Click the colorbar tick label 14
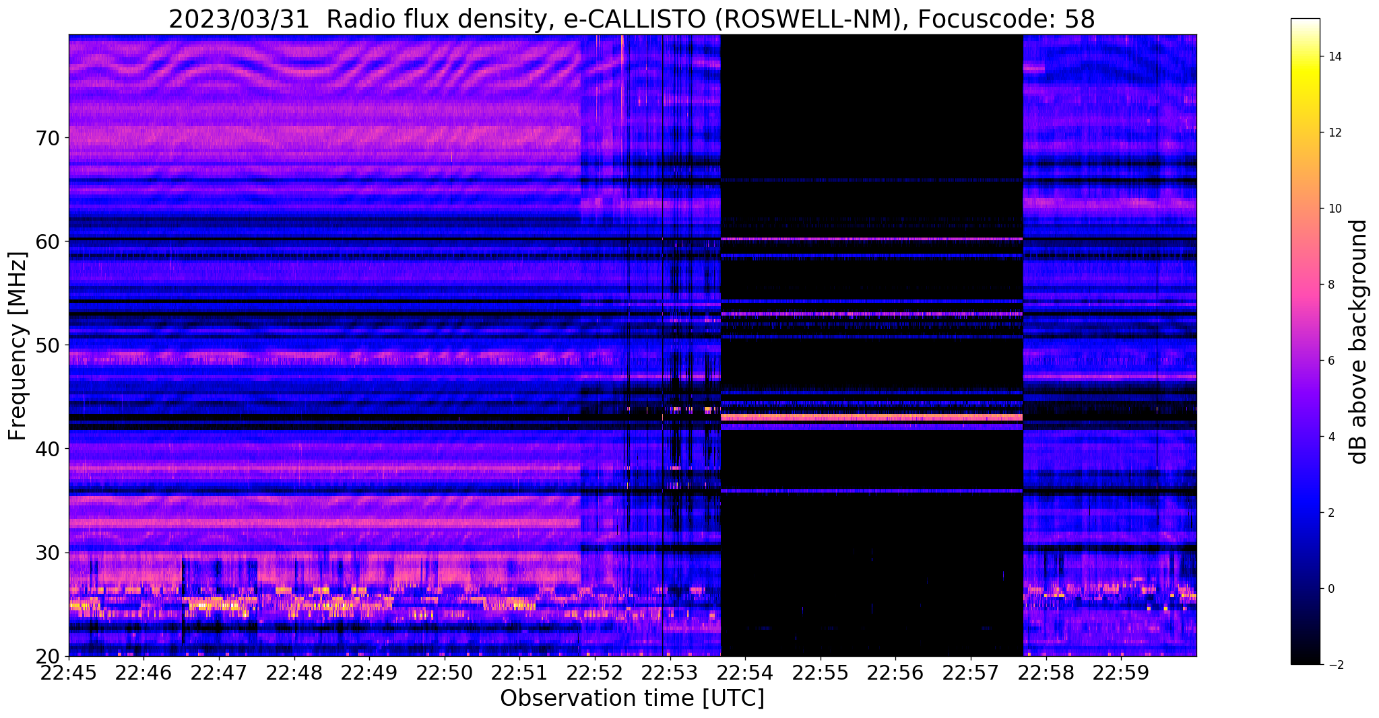1379x718 pixels. click(1333, 57)
